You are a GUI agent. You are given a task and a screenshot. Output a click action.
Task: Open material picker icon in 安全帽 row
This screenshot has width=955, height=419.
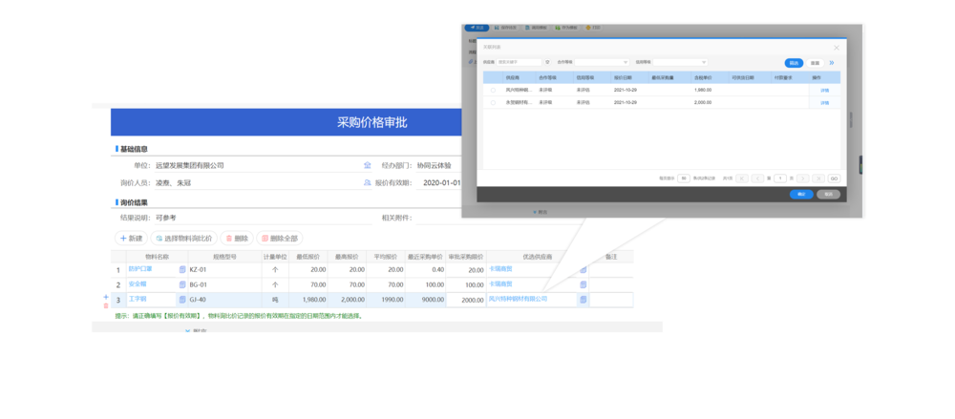click(x=182, y=284)
